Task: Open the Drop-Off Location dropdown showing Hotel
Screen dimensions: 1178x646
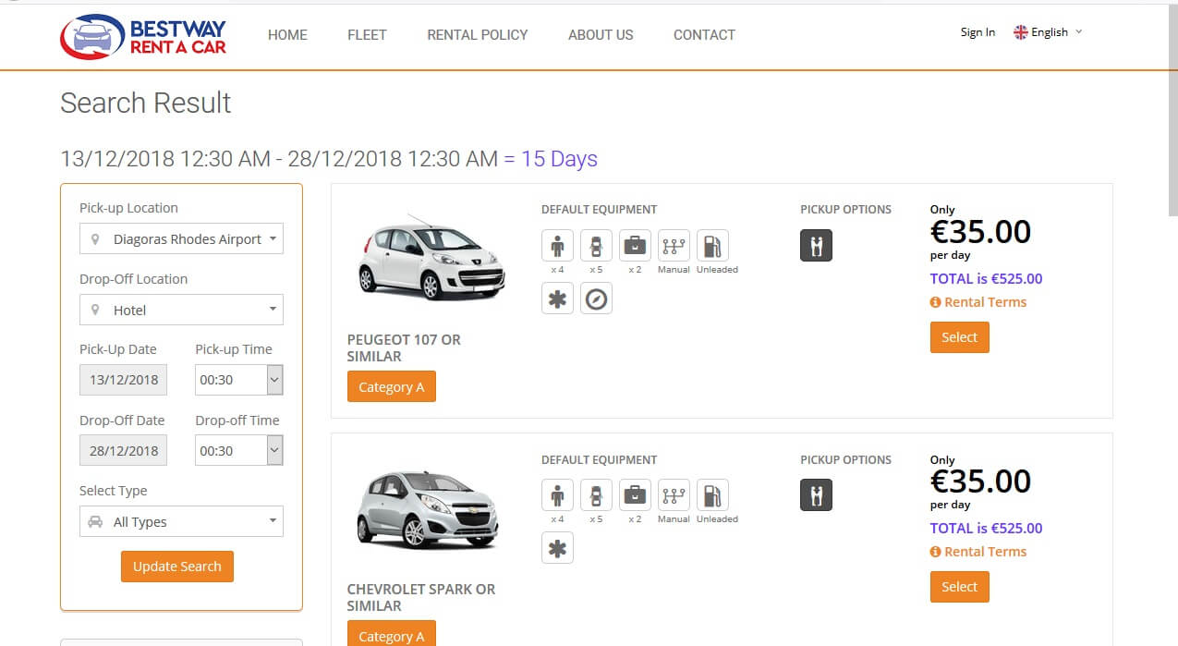Action: [181, 310]
